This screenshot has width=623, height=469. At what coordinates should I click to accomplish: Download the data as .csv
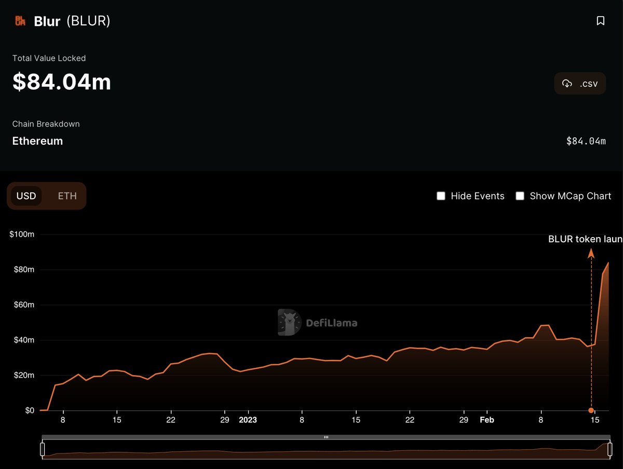click(x=580, y=84)
